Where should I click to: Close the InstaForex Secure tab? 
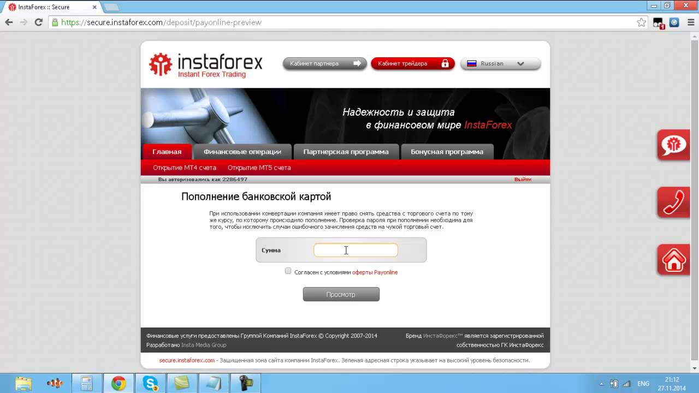point(94,7)
